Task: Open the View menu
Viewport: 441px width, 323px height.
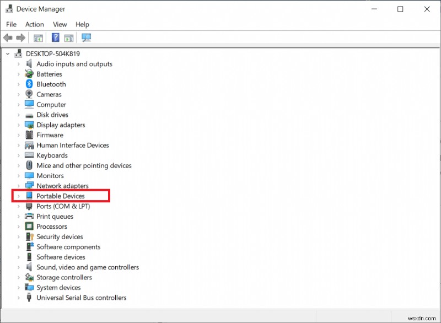Action: pos(60,24)
